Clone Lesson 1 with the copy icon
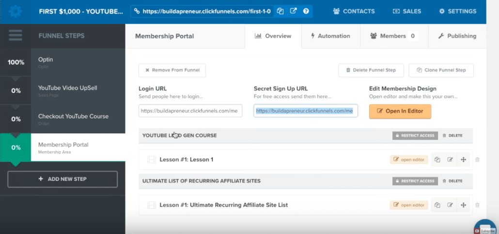This screenshot has height=234, width=499. pos(437,160)
